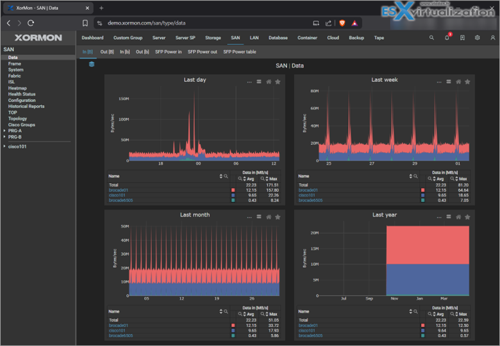Click brocade6505 teal swatch in Last month table
This screenshot has width=500, height=346.
point(233,336)
